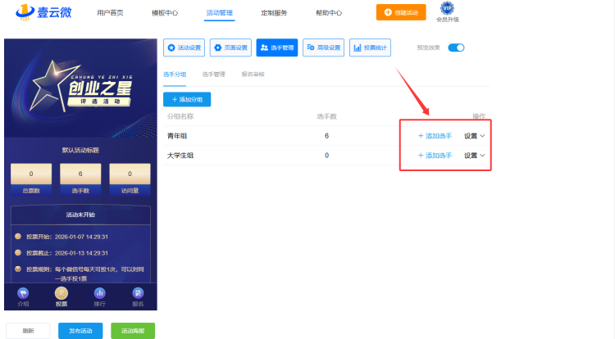Open 页面设置 with the gear icon
The width and height of the screenshot is (615, 339).
pos(230,47)
